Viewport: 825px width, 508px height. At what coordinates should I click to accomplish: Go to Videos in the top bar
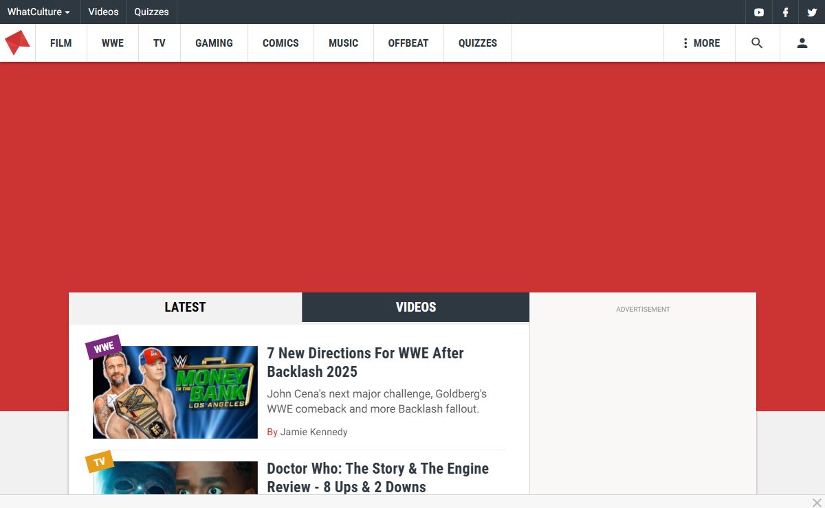(x=103, y=12)
